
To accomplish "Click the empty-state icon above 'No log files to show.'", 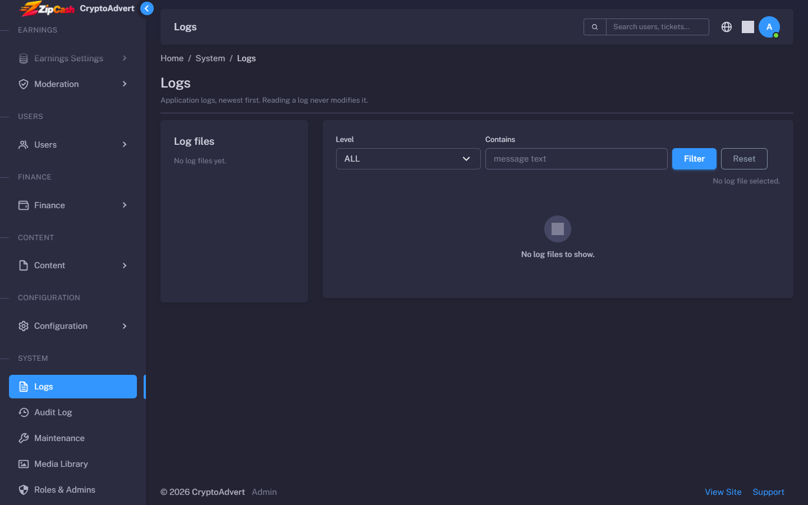I will pyautogui.click(x=558, y=229).
